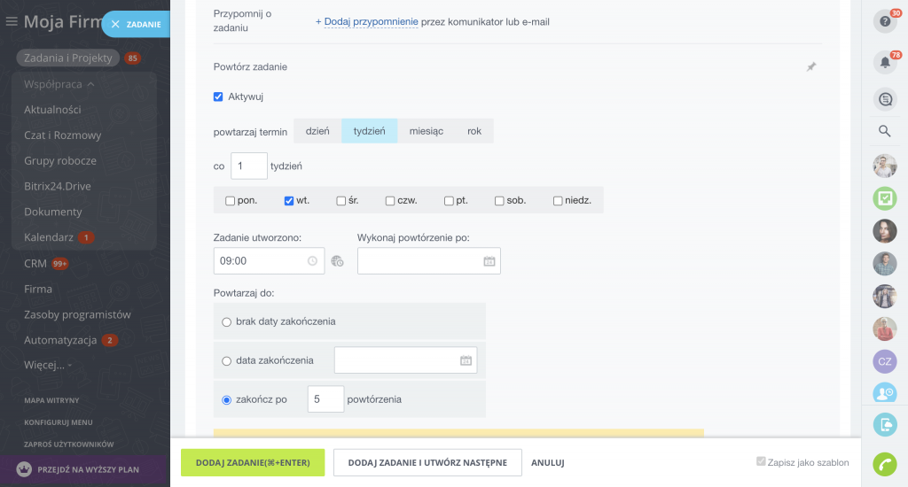Expand the Więcej... sidebar menu
Image resolution: width=908 pixels, height=487 pixels.
click(48, 365)
